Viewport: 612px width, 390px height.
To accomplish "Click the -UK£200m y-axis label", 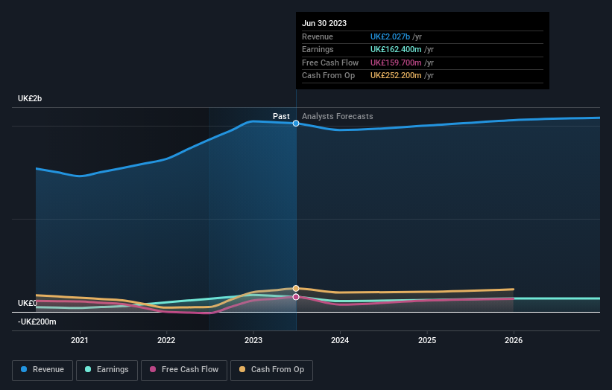I will [37, 322].
